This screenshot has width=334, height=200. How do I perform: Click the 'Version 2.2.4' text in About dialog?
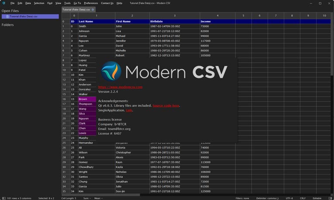pyautogui.click(x=108, y=92)
